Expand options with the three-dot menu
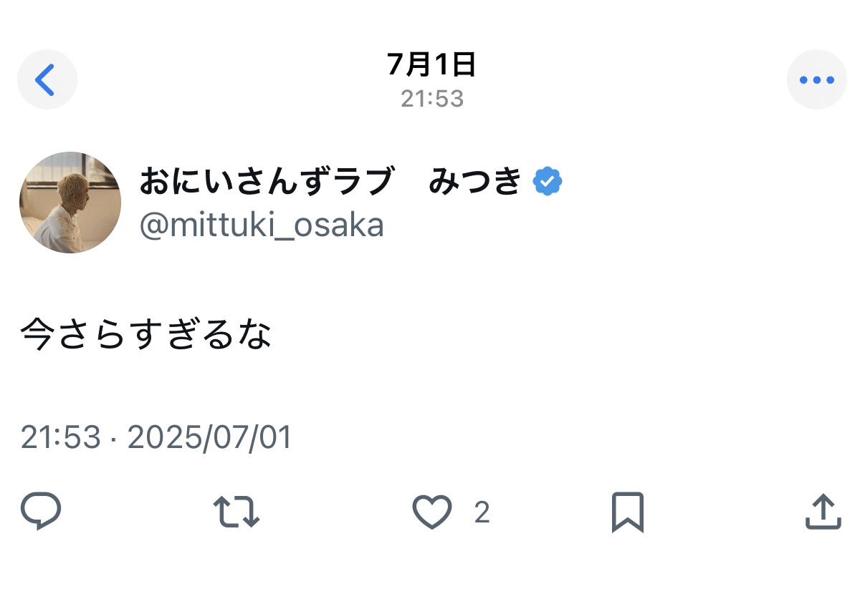 tap(817, 79)
